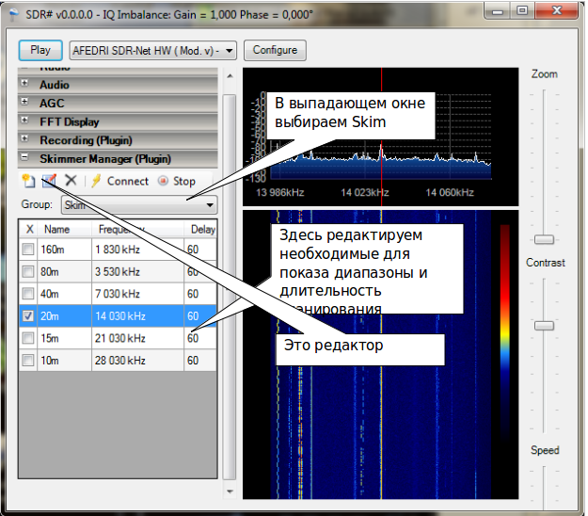Image resolution: width=588 pixels, height=516 pixels.
Task: Uncheck the 20m band checkbox
Action: [x=28, y=316]
